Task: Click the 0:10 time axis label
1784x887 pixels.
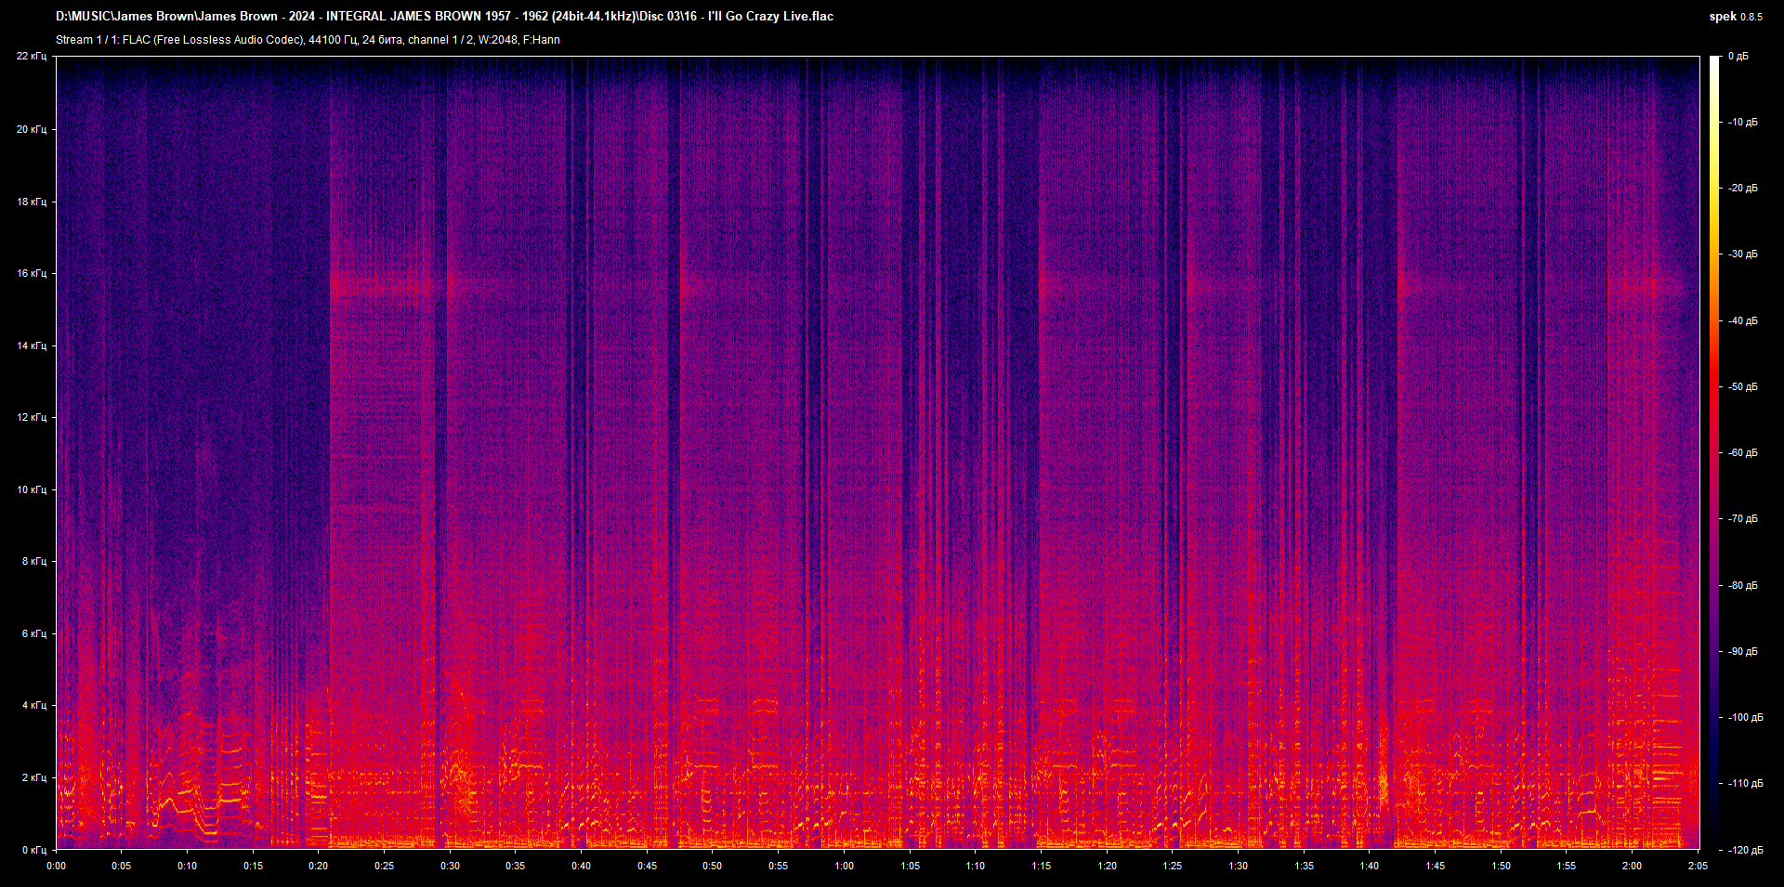Action: pyautogui.click(x=188, y=866)
